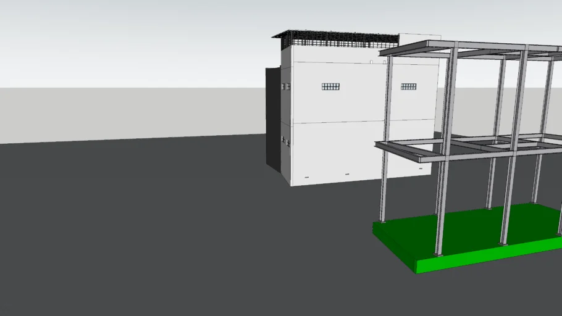Click the steel frame's mid-level beam platform

468,148
